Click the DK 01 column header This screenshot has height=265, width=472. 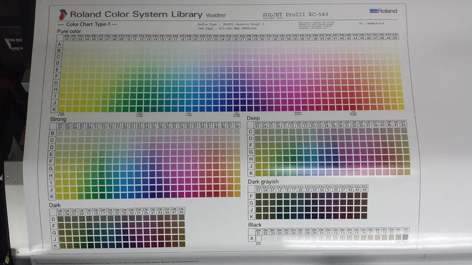tap(60, 212)
